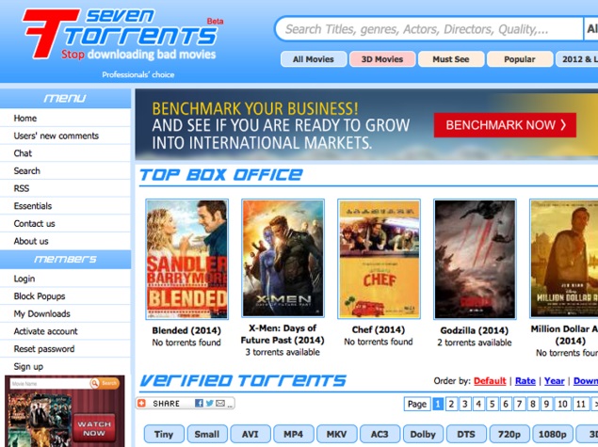Open the Popular category

pos(520,59)
